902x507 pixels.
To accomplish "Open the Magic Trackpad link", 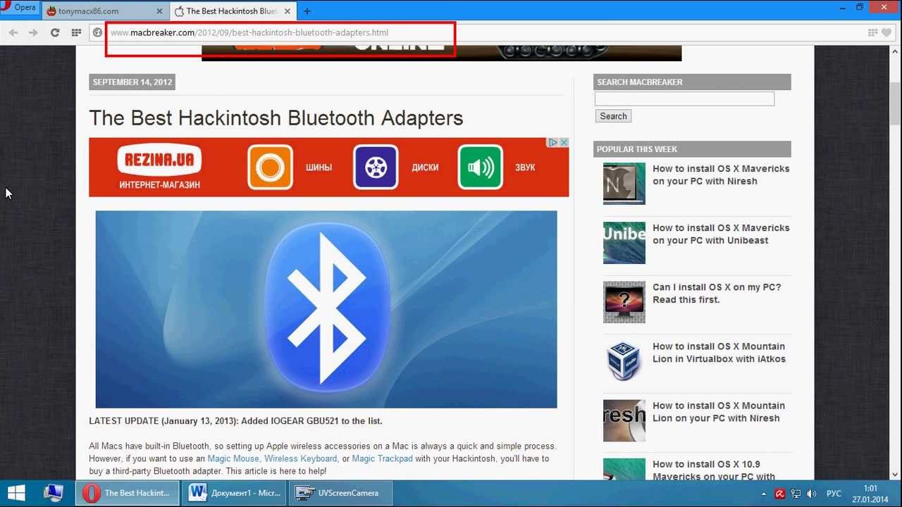I will 383,458.
